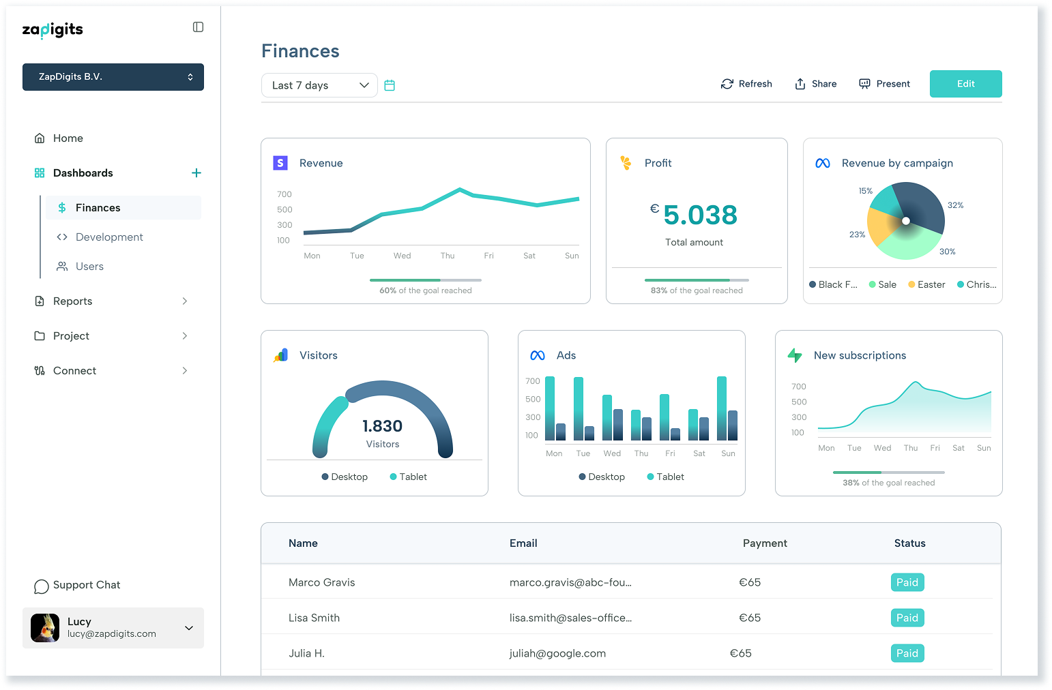Click the plus icon next to Dashboards

pos(196,173)
